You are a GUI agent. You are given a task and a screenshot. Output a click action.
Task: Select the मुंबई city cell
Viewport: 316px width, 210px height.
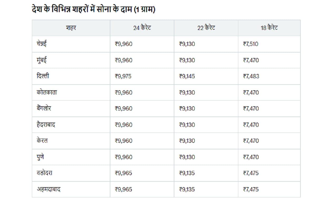[42, 60]
